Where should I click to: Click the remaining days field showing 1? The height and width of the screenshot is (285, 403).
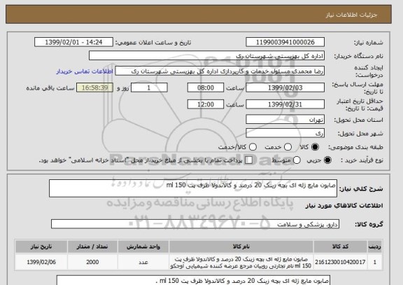149,88
